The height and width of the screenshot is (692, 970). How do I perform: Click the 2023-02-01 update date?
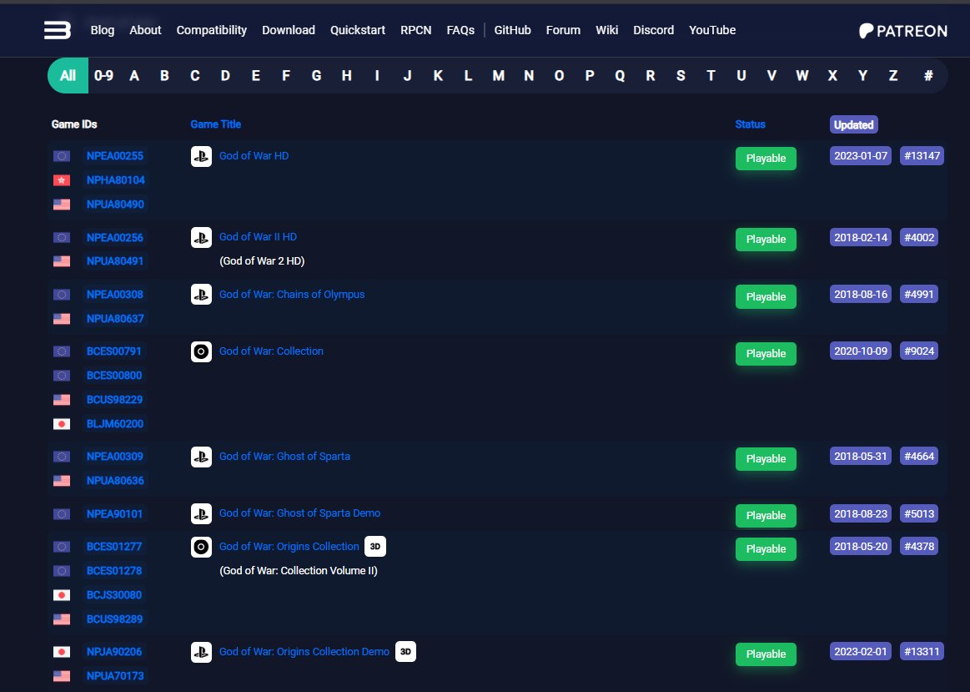pyautogui.click(x=861, y=652)
